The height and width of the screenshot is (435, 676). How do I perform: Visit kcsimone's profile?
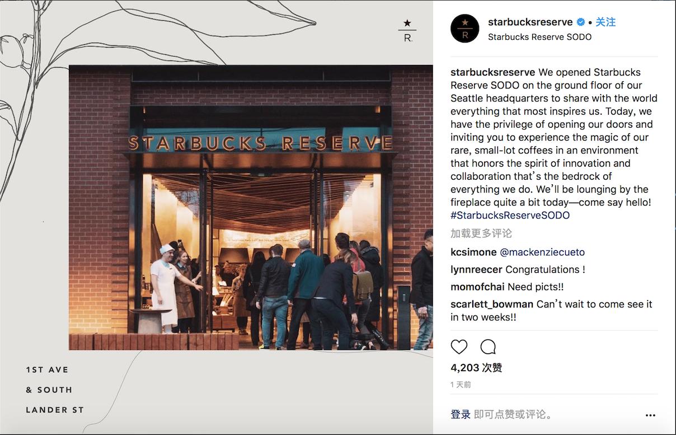[x=473, y=252]
